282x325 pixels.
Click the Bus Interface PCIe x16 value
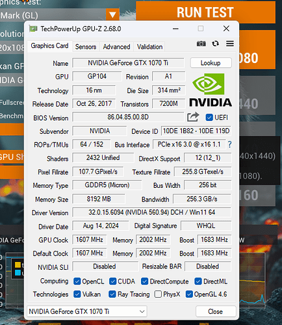pyautogui.click(x=189, y=144)
